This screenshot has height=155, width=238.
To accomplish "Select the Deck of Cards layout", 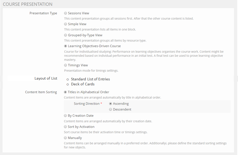I will (68, 84).
